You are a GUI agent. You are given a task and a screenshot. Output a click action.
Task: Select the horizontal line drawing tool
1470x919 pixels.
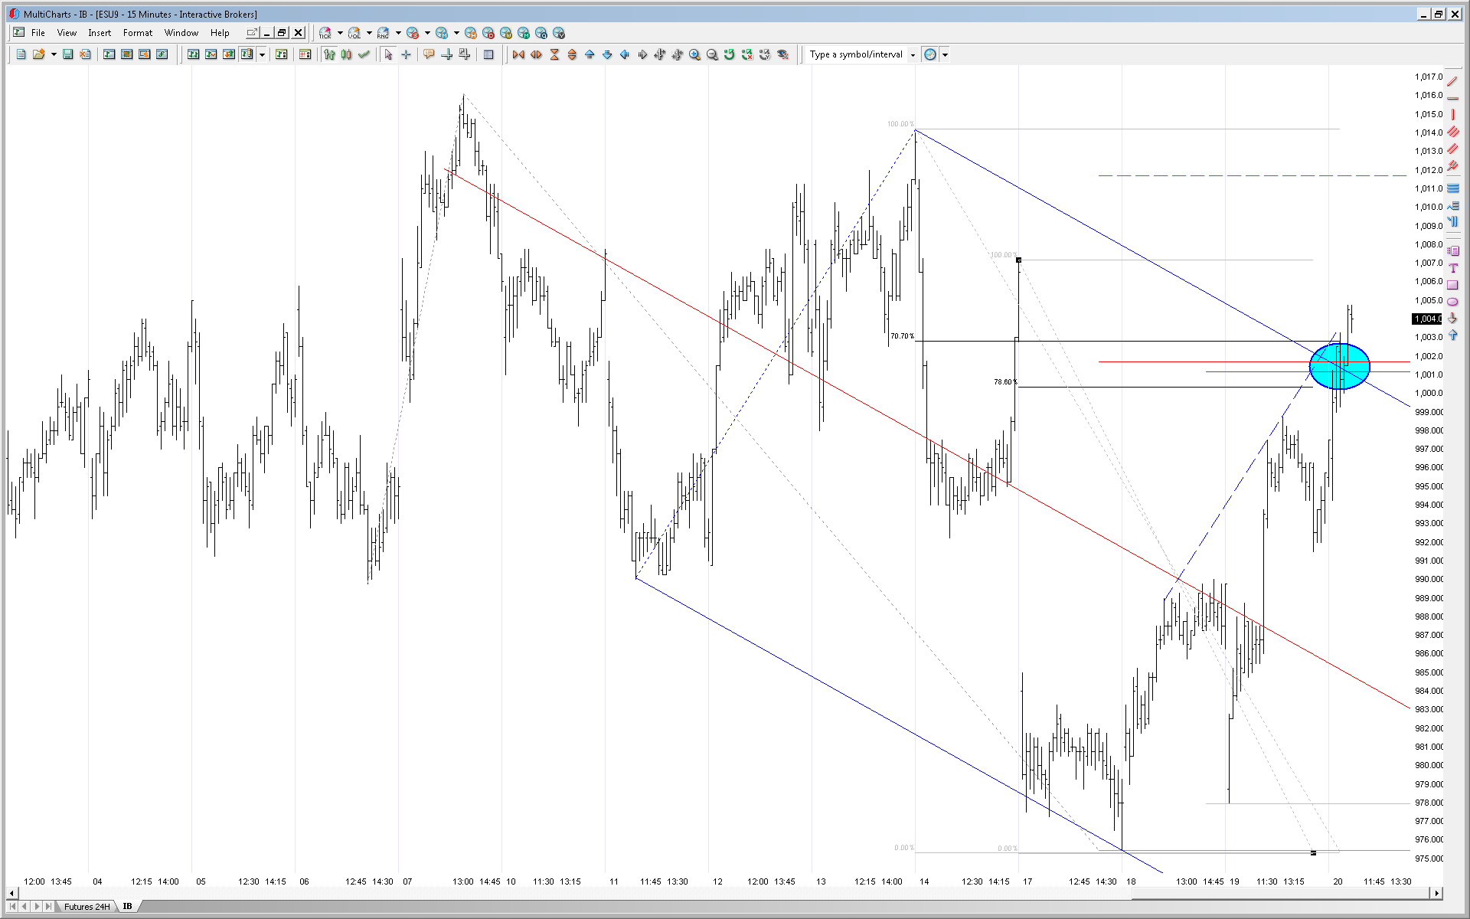tap(1452, 98)
